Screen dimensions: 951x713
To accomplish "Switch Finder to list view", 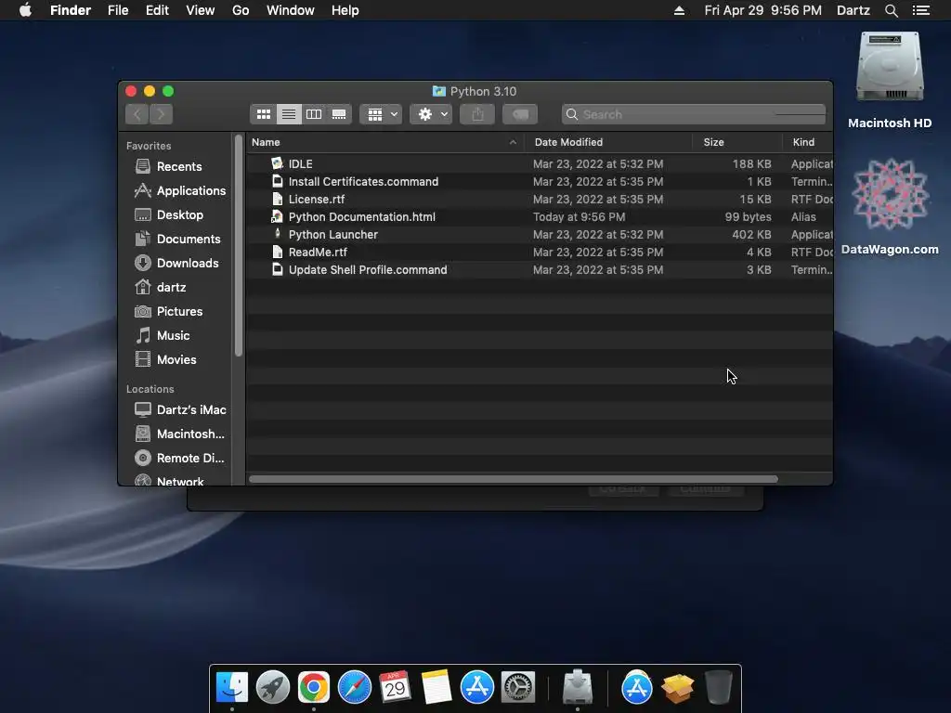I will [289, 114].
